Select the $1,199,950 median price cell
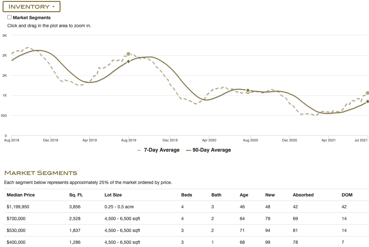This screenshot has width=369, height=247. click(x=18, y=207)
